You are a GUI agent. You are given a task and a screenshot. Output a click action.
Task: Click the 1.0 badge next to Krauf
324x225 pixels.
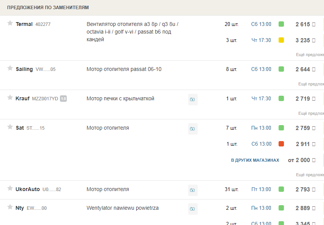[x=63, y=99]
